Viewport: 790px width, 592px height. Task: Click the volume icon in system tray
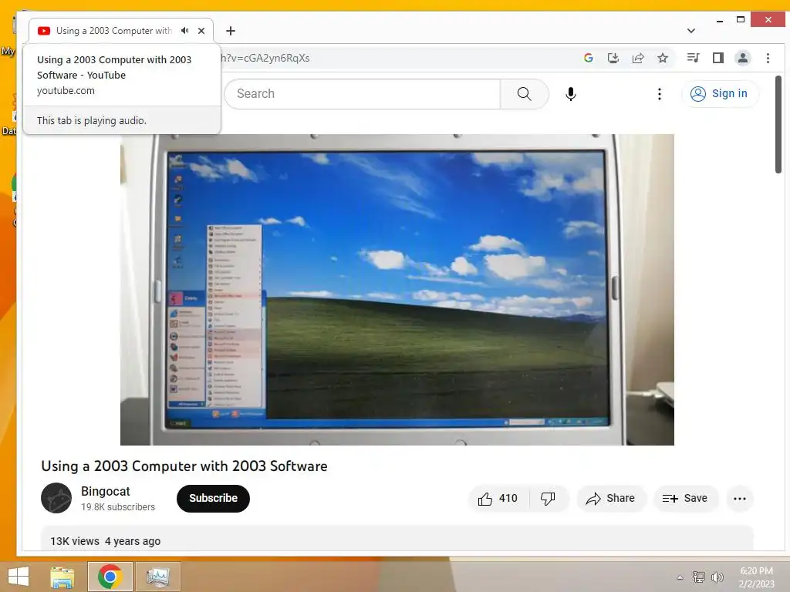(717, 577)
